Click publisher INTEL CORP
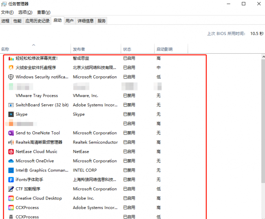This screenshot has width=265, height=219. (85, 170)
